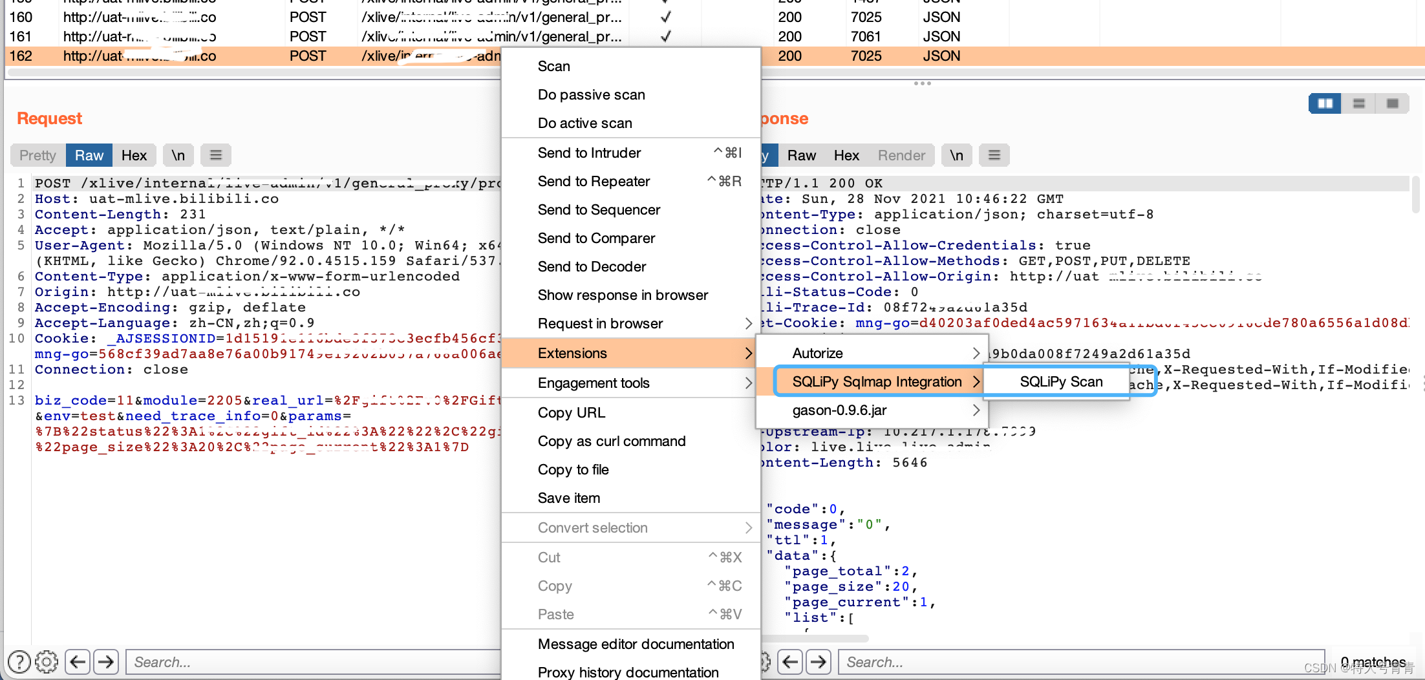The image size is (1425, 680).
Task: Choose Copy to file
Action: pos(630,469)
